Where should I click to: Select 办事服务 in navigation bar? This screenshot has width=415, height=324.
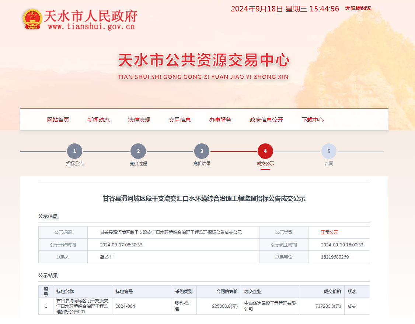click(220, 120)
